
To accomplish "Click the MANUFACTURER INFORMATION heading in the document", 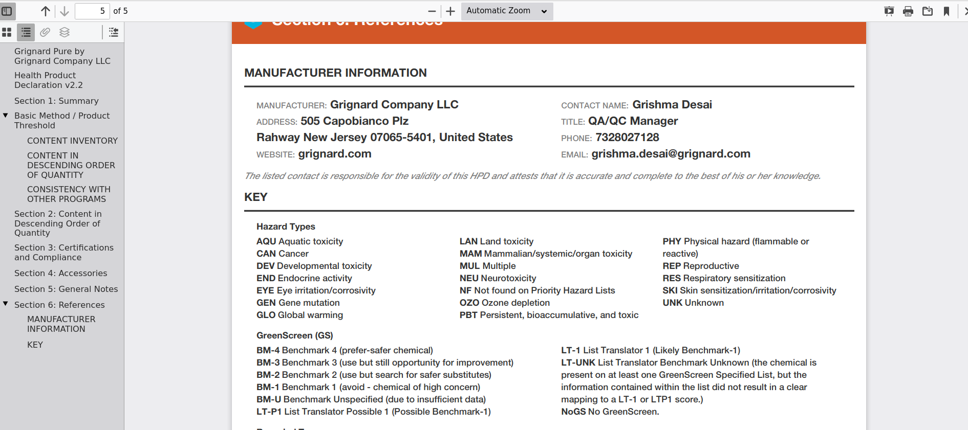I will point(335,73).
